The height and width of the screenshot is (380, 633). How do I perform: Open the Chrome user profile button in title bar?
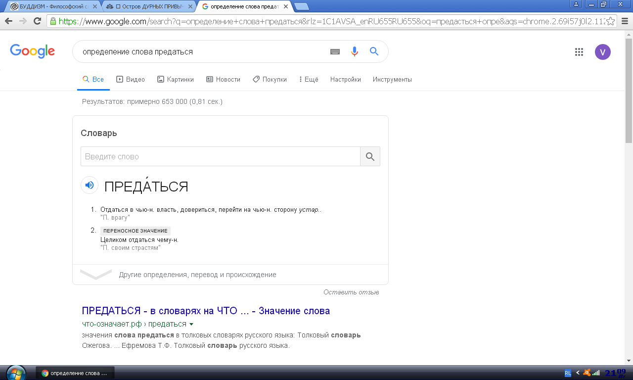576,4
